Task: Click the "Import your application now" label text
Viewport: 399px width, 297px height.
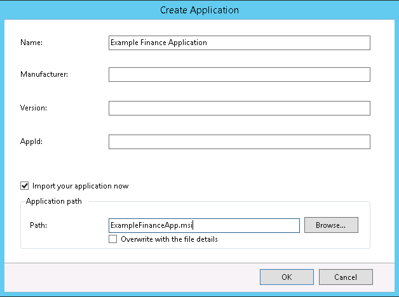Action: click(80, 186)
